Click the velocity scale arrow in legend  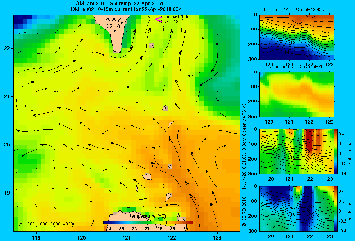pos(114,23)
